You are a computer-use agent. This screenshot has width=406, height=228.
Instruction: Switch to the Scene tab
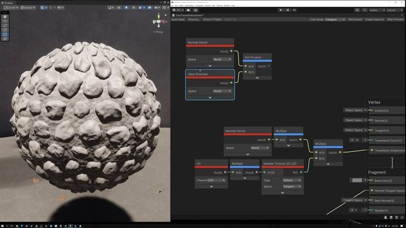click(x=7, y=3)
